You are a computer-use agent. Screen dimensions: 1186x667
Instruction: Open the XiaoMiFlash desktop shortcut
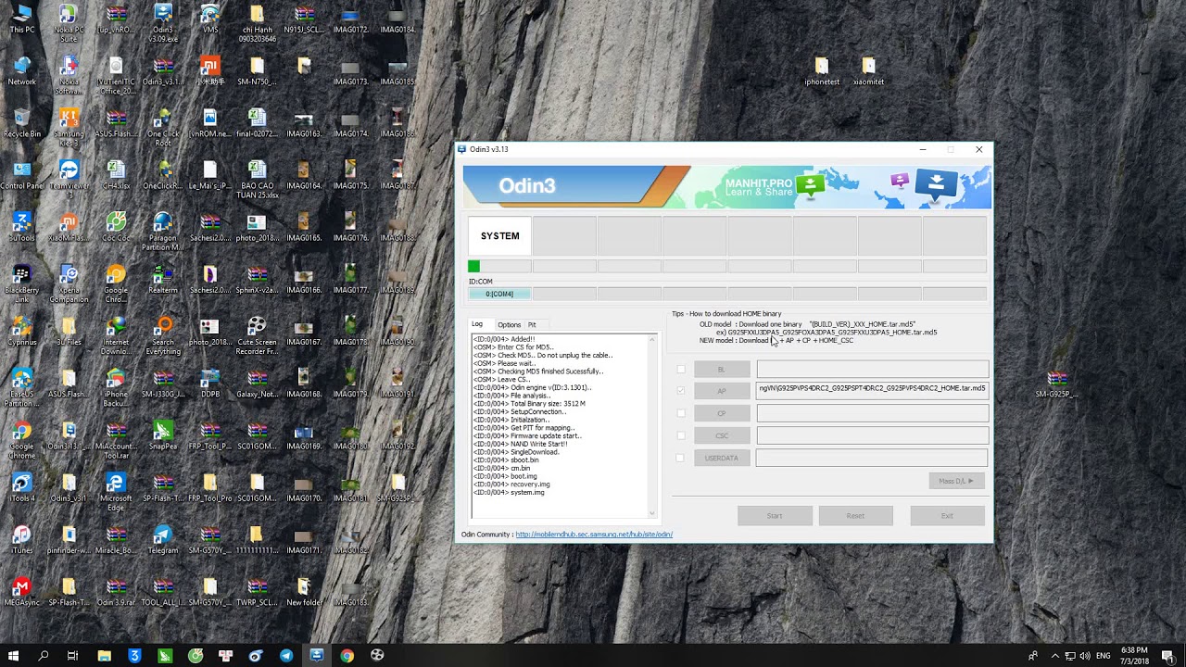pyautogui.click(x=69, y=224)
